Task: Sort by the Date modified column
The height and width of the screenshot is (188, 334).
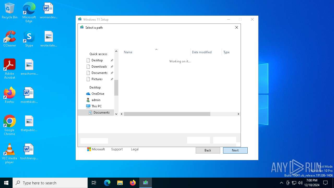Action: coord(206,52)
